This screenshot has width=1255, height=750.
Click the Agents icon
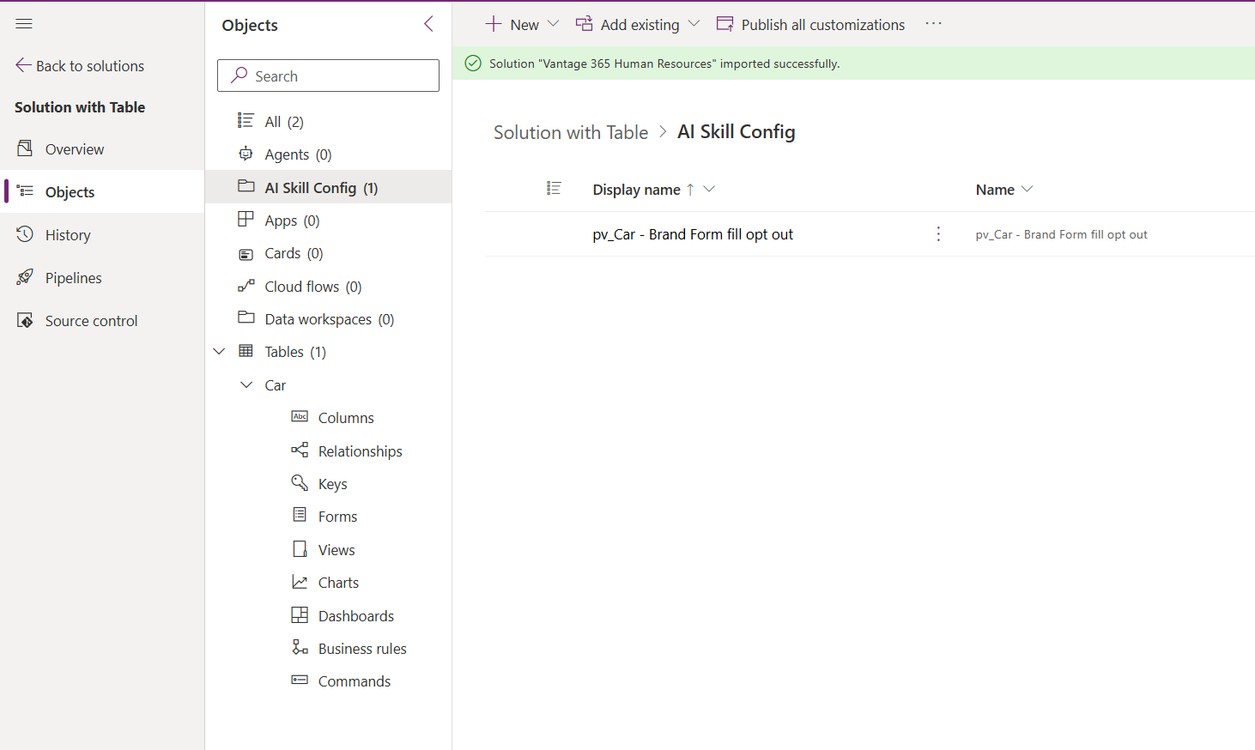pos(246,154)
